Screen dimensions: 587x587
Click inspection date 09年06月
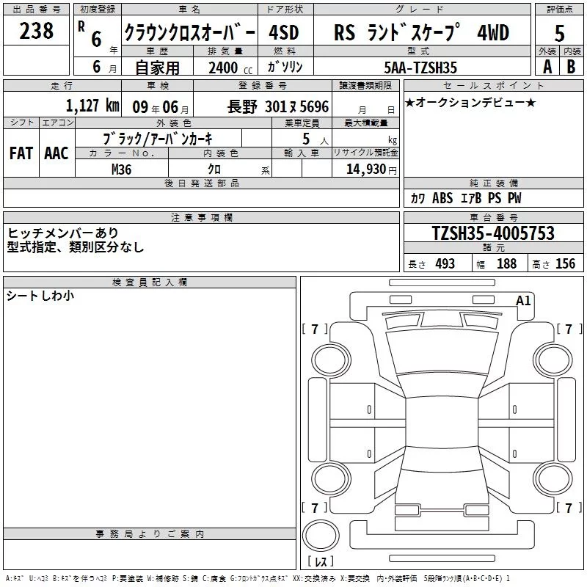(x=161, y=107)
